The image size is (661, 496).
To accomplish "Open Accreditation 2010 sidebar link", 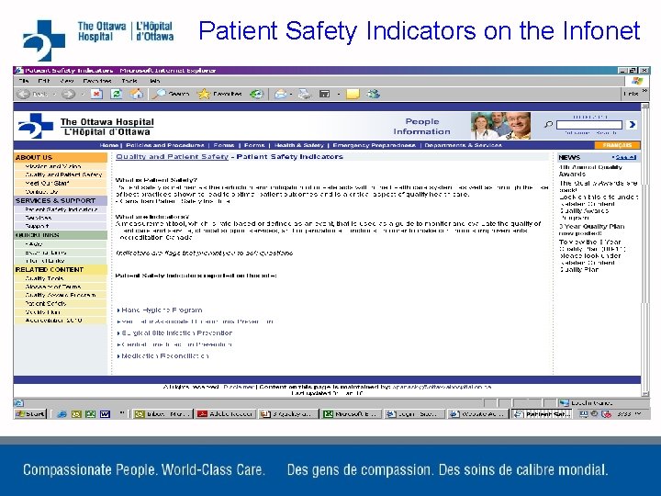I will click(x=53, y=321).
